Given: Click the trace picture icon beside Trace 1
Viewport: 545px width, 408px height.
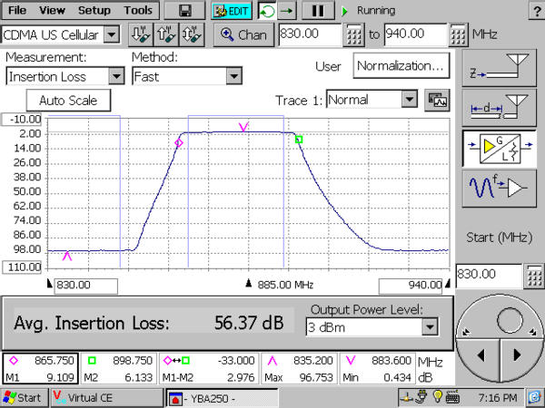Looking at the screenshot, I should 437,100.
